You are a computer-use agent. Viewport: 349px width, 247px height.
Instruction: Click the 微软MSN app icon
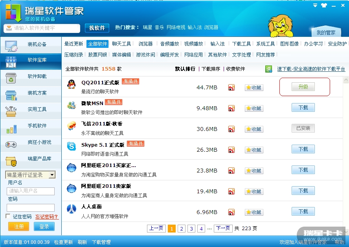pyautogui.click(x=72, y=105)
